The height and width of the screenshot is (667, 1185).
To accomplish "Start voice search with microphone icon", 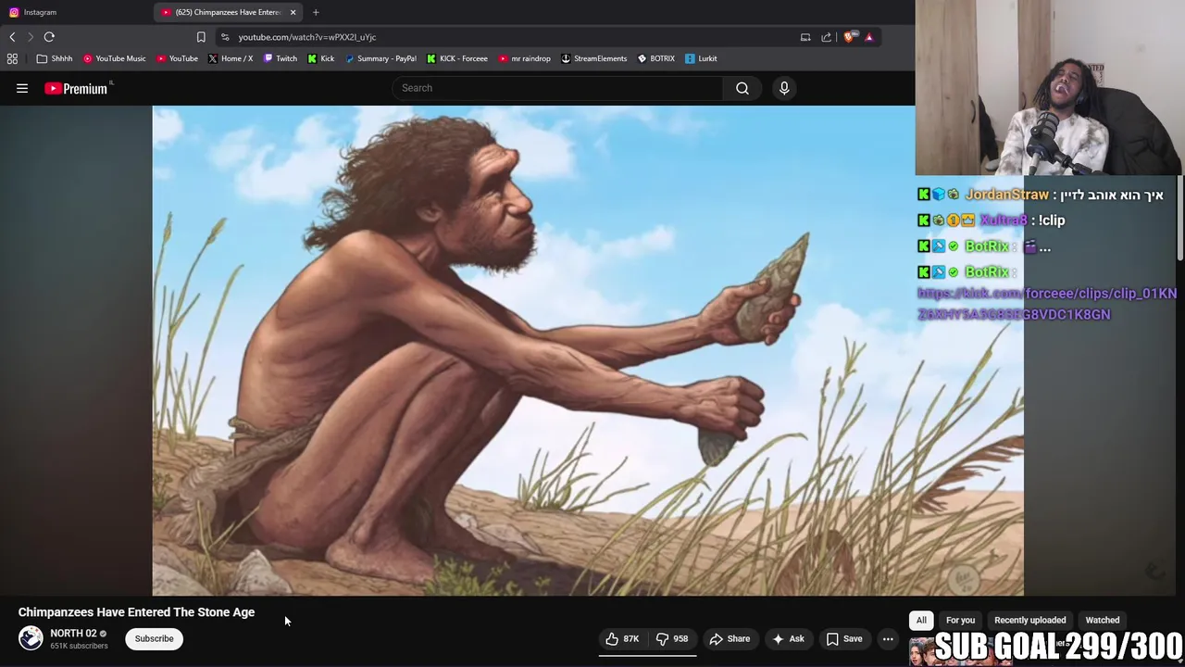I will (x=784, y=88).
